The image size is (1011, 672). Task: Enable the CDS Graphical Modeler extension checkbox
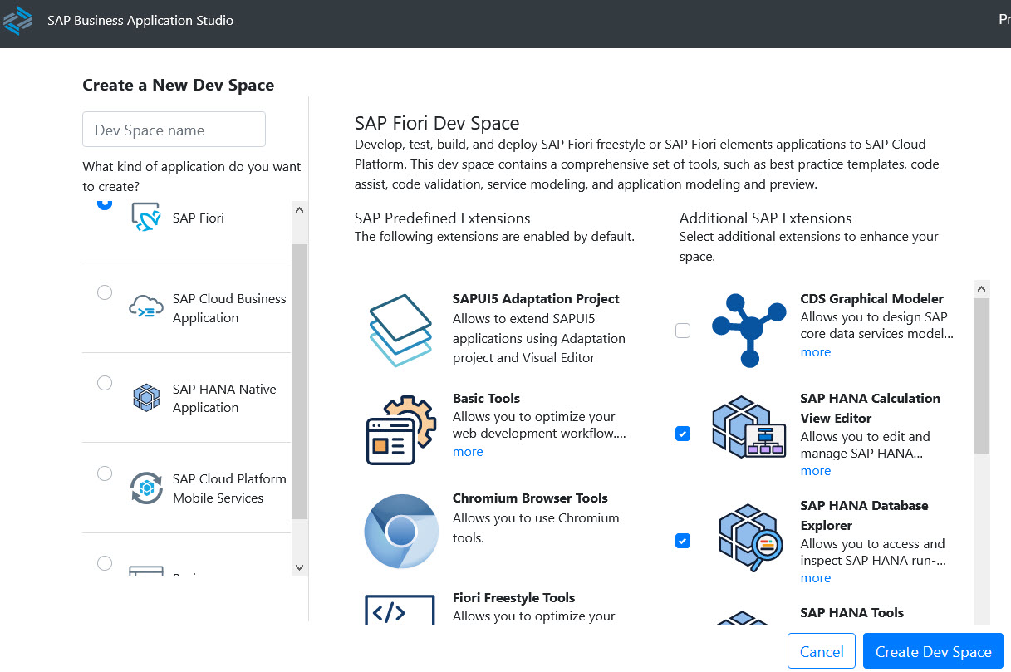(682, 331)
